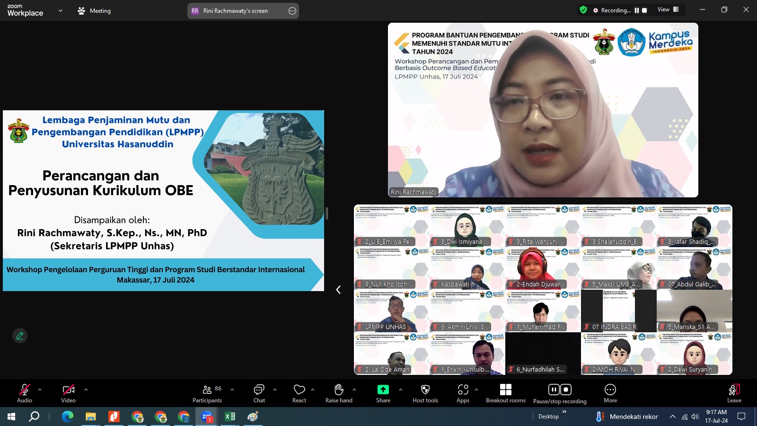The height and width of the screenshot is (426, 757).
Task: Open the Zoom Apps panel
Action: (463, 392)
